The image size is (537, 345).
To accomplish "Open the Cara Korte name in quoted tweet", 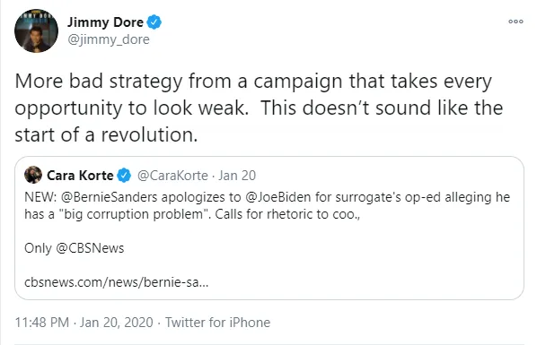I will (x=80, y=176).
